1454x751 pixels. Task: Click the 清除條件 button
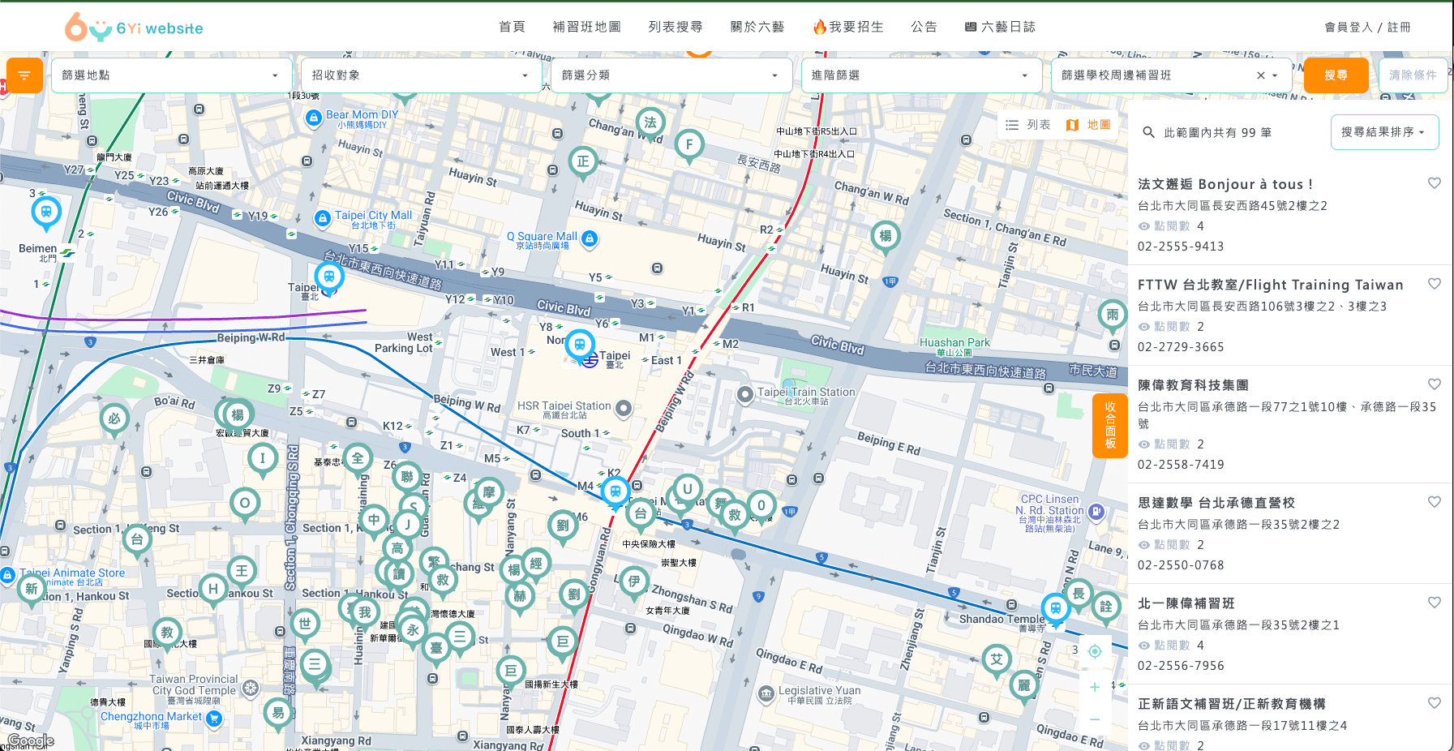1413,75
